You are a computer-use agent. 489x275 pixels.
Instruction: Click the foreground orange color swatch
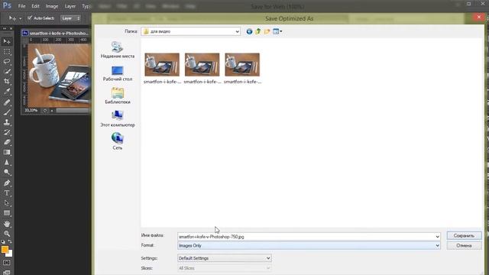coord(5,250)
